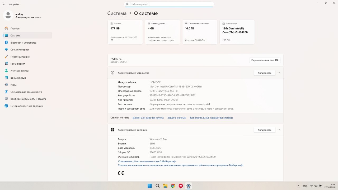
Task: Click the red app icon on taskbar
Action: tap(181, 186)
